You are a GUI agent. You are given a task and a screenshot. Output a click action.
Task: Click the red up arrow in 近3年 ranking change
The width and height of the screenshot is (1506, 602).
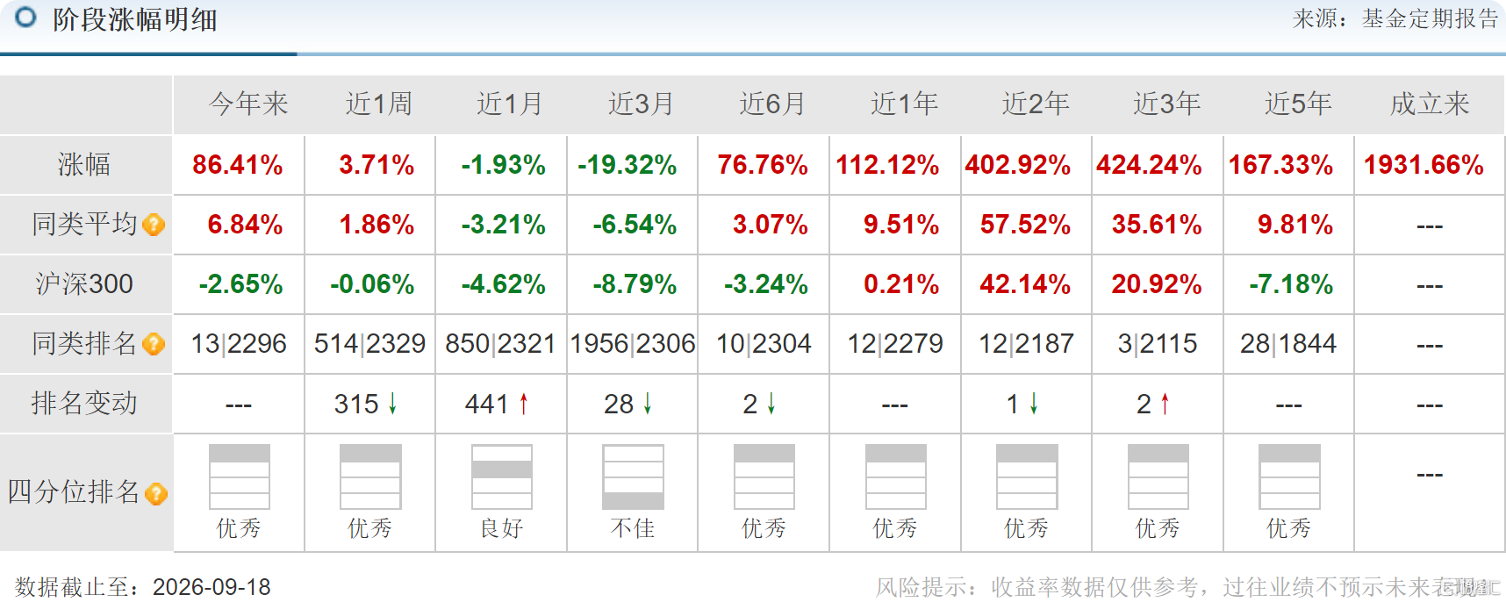coord(1165,404)
